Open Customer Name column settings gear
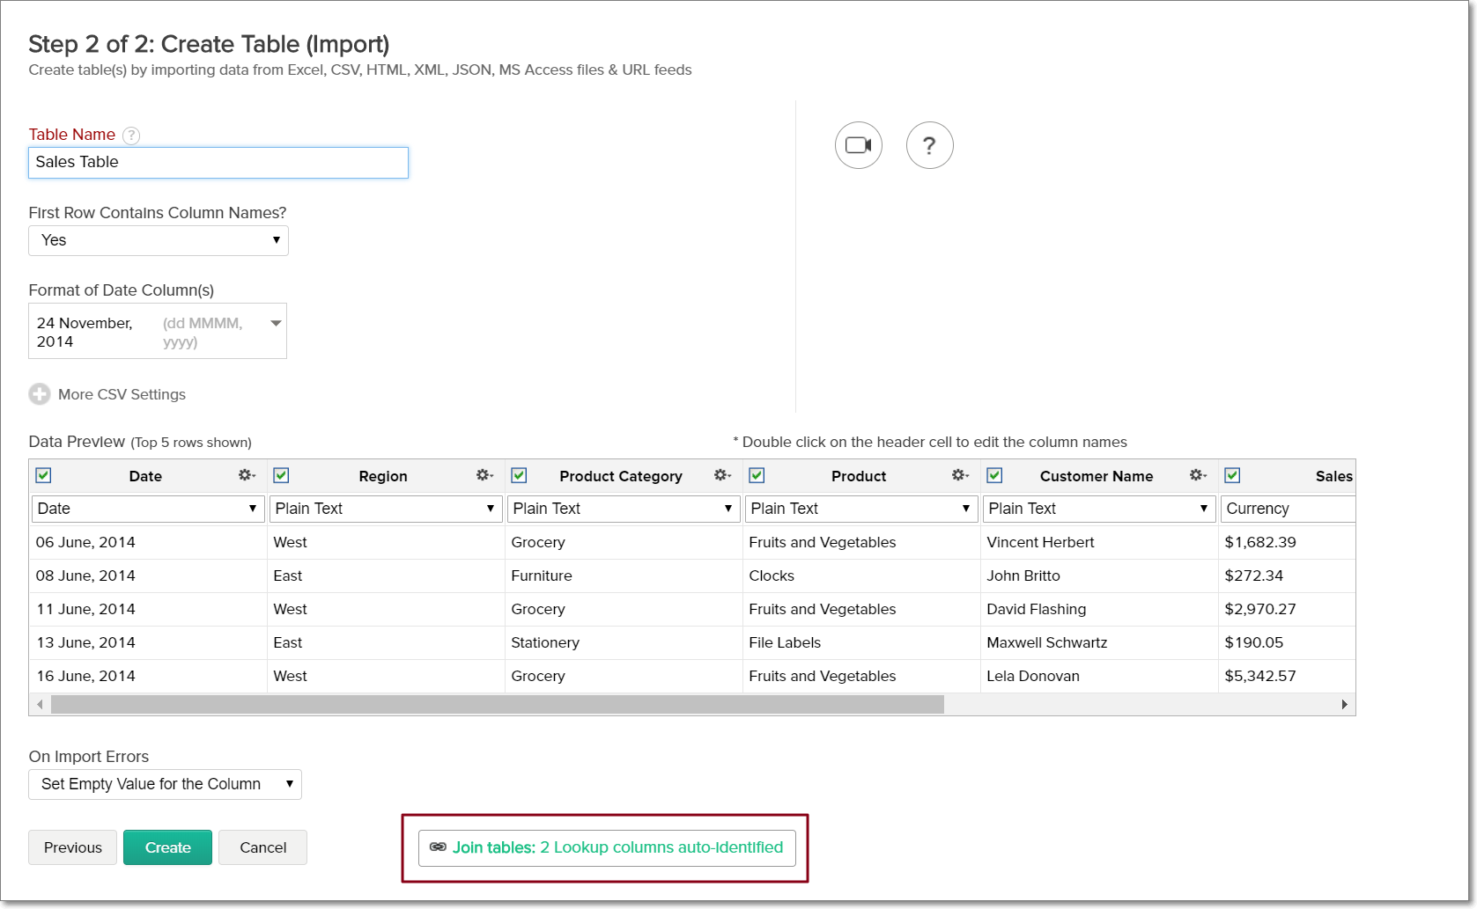The height and width of the screenshot is (909, 1477). [x=1198, y=475]
